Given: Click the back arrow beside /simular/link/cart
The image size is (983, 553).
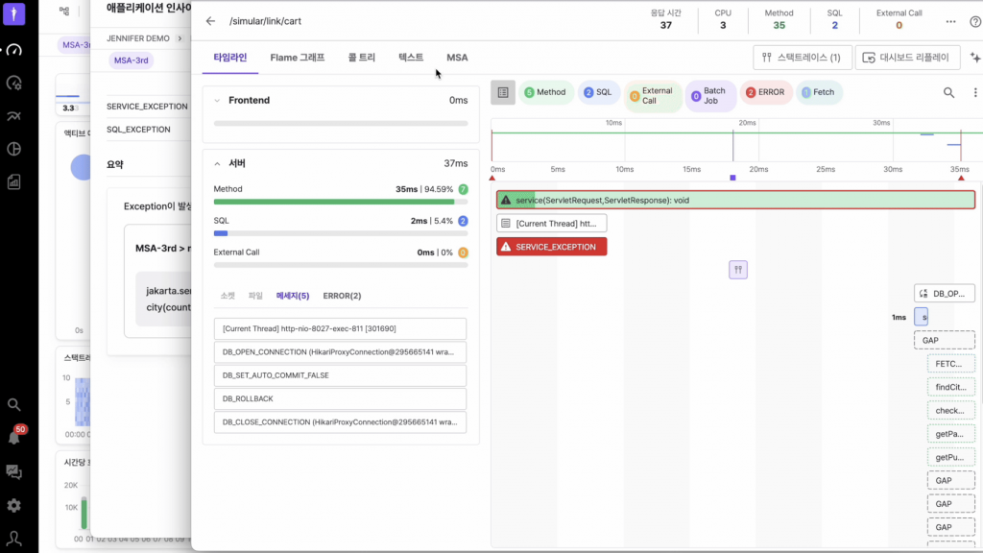Looking at the screenshot, I should point(211,20).
